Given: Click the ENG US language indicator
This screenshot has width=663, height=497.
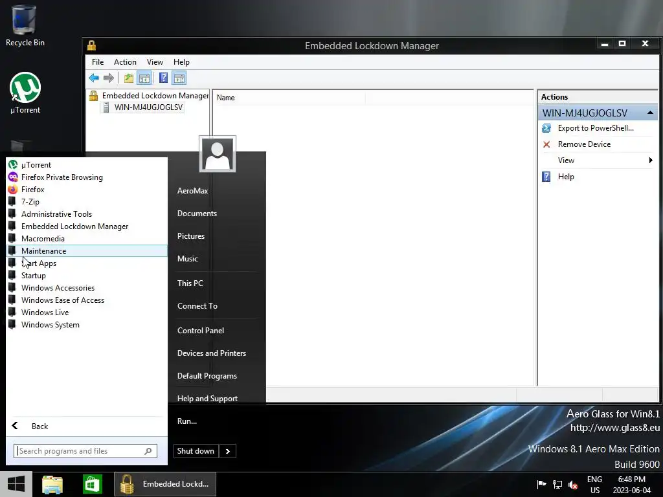Looking at the screenshot, I should pyautogui.click(x=594, y=485).
